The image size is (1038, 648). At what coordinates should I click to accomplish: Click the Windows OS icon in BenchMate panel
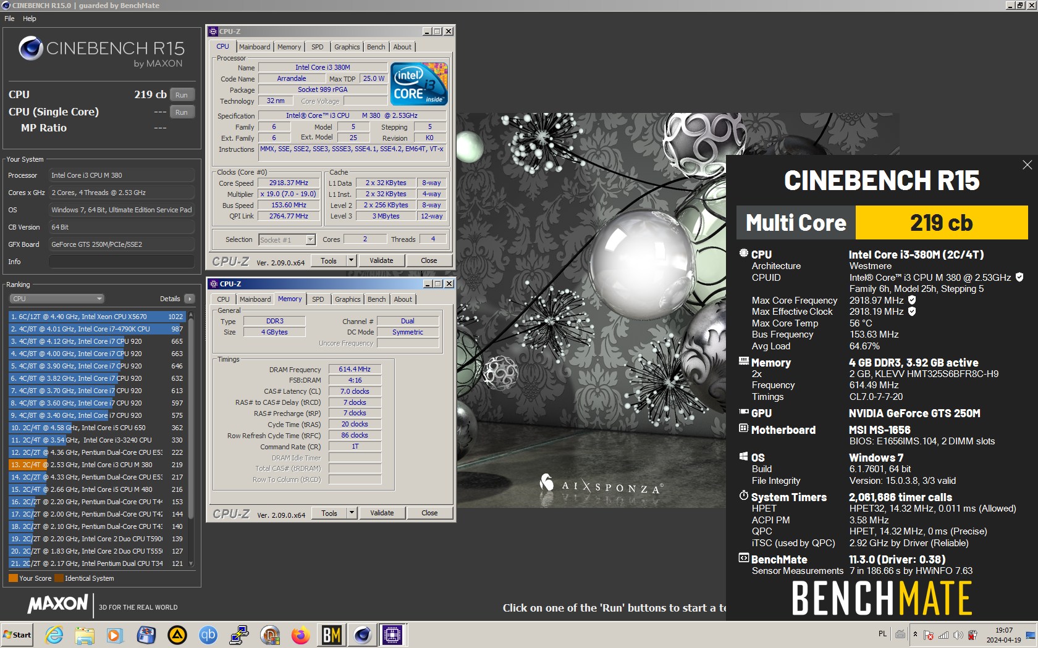tap(744, 456)
